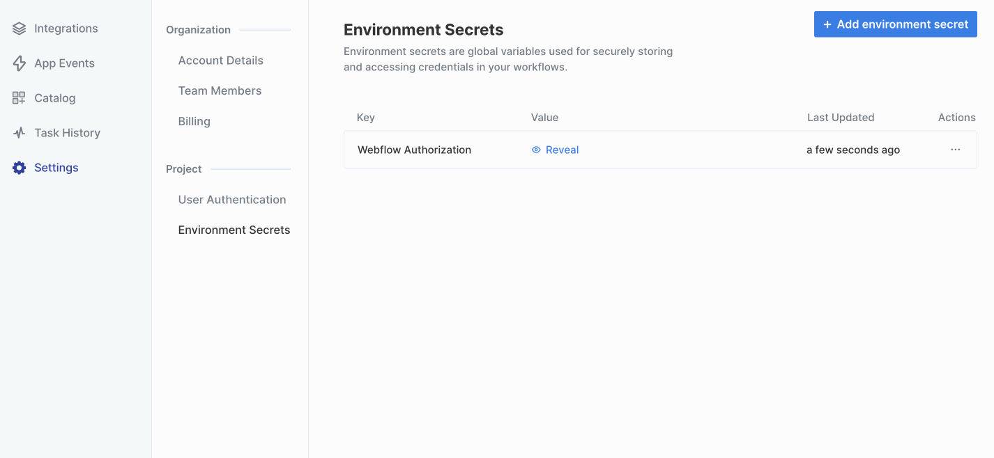Click the Organization section label
This screenshot has height=458, width=994.
[198, 30]
